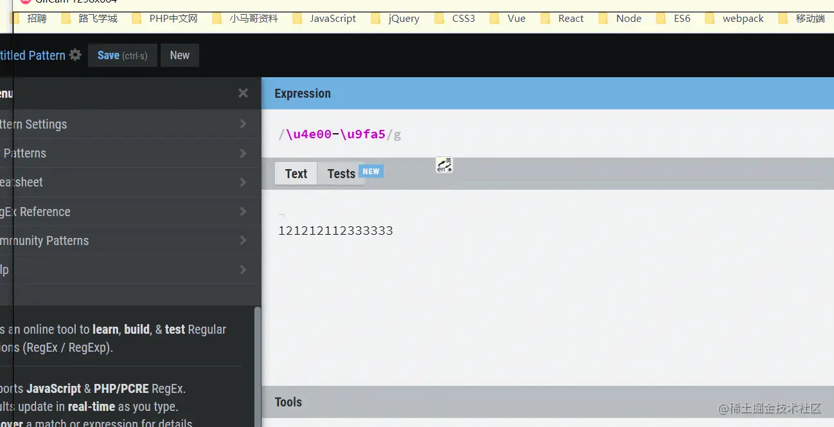Open the ES6 bookmark folder

point(673,19)
